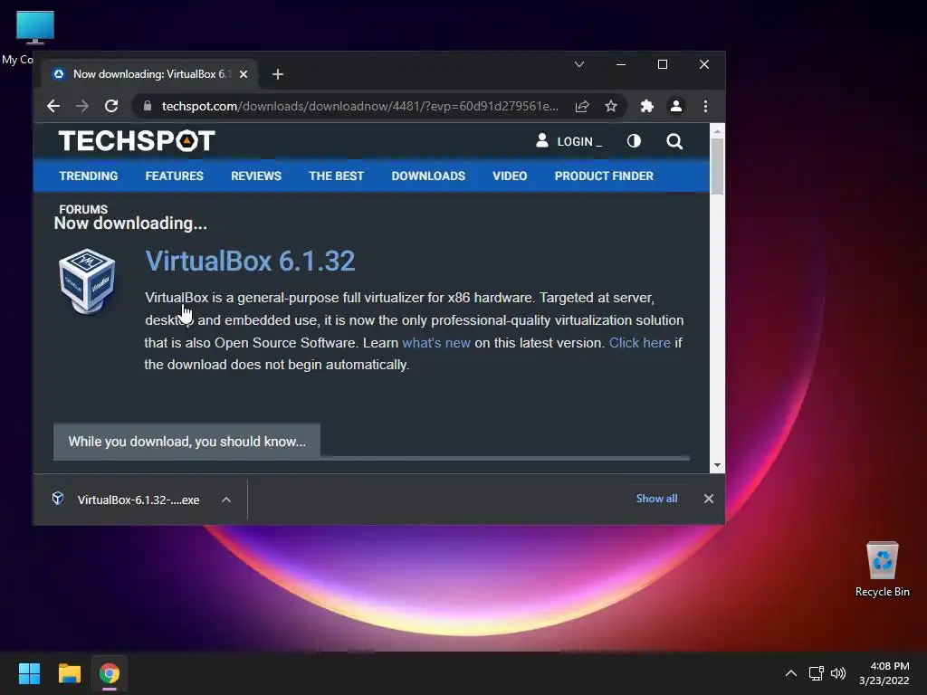Click the Chrome taskbar icon
Image resolution: width=927 pixels, height=695 pixels.
click(110, 673)
